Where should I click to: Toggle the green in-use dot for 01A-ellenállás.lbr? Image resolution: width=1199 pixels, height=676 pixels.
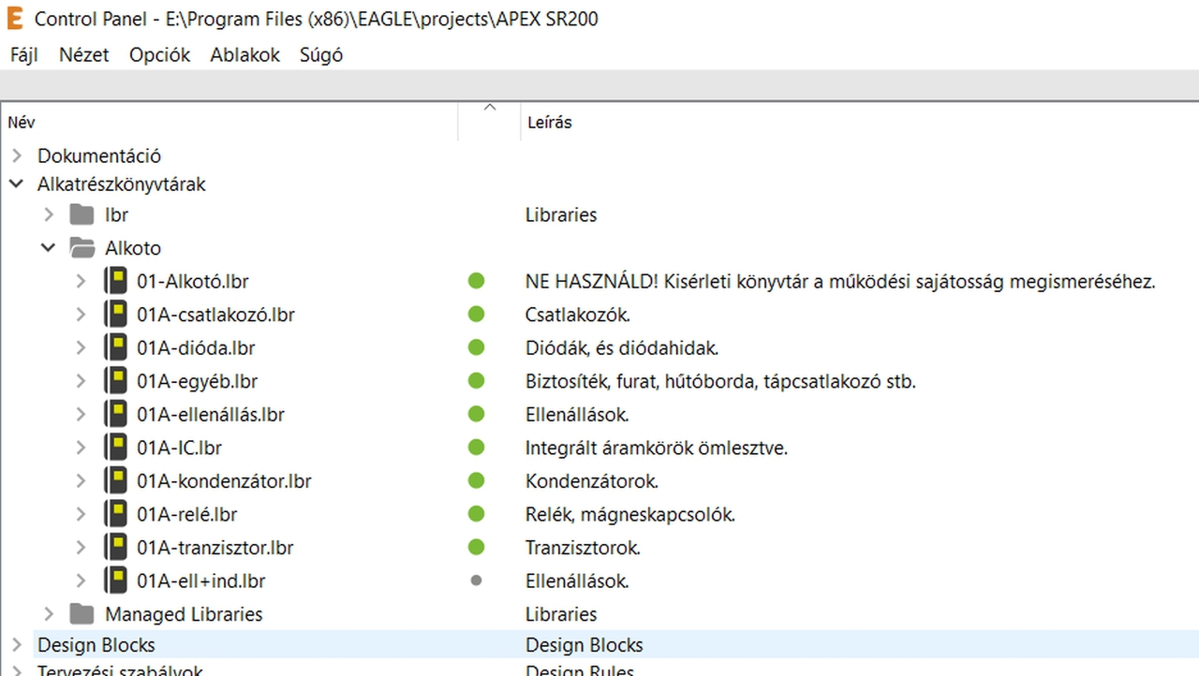pyautogui.click(x=476, y=414)
